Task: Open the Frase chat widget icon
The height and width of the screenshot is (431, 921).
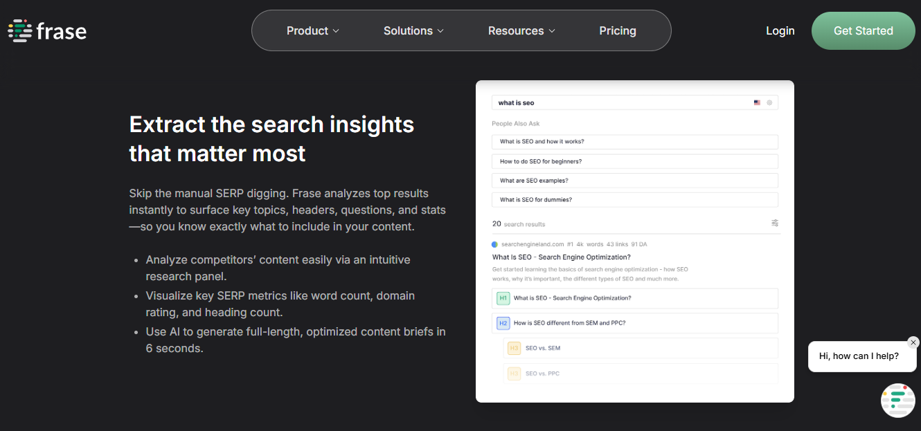Action: pyautogui.click(x=897, y=401)
